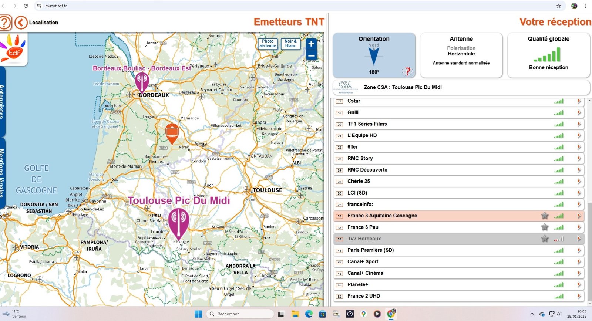Click the Windows taskbar Rechercher search box
Screen dimensions: 592x321
[240, 314]
